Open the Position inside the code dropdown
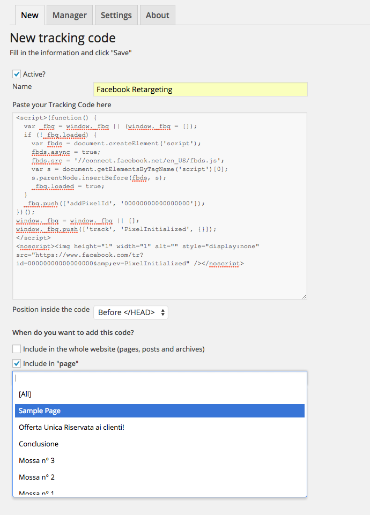 tap(131, 312)
